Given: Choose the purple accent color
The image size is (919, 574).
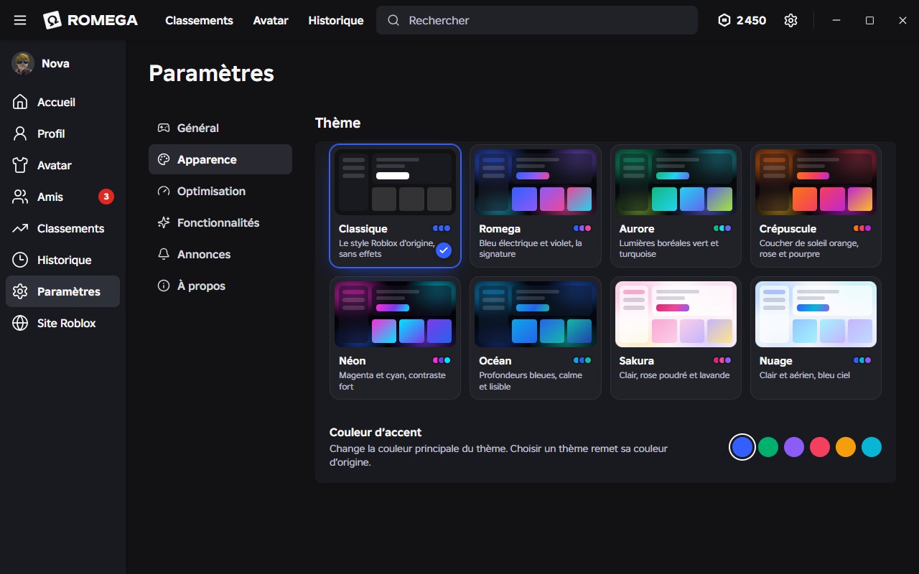Looking at the screenshot, I should 794,447.
